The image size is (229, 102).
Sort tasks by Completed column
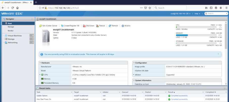tap(216, 92)
